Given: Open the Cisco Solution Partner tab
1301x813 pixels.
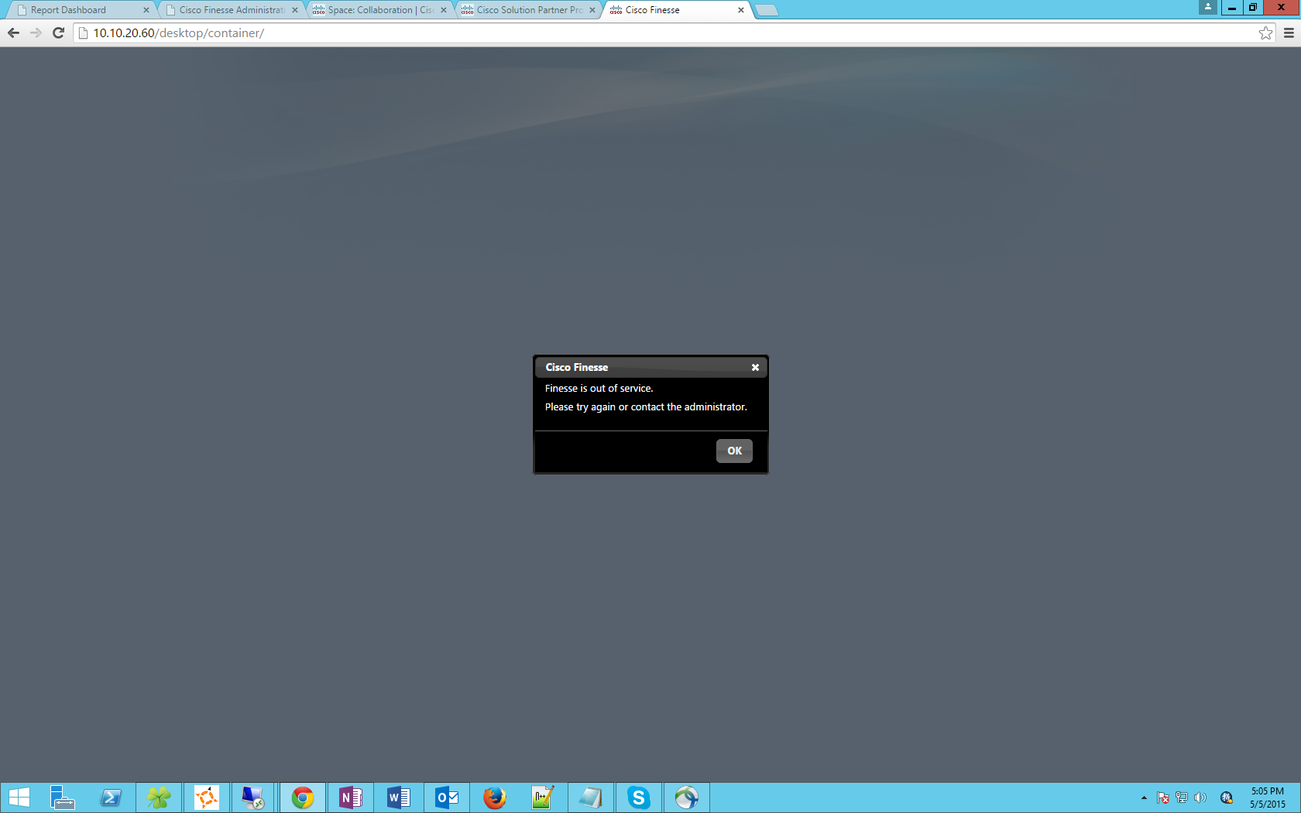Looking at the screenshot, I should (529, 10).
